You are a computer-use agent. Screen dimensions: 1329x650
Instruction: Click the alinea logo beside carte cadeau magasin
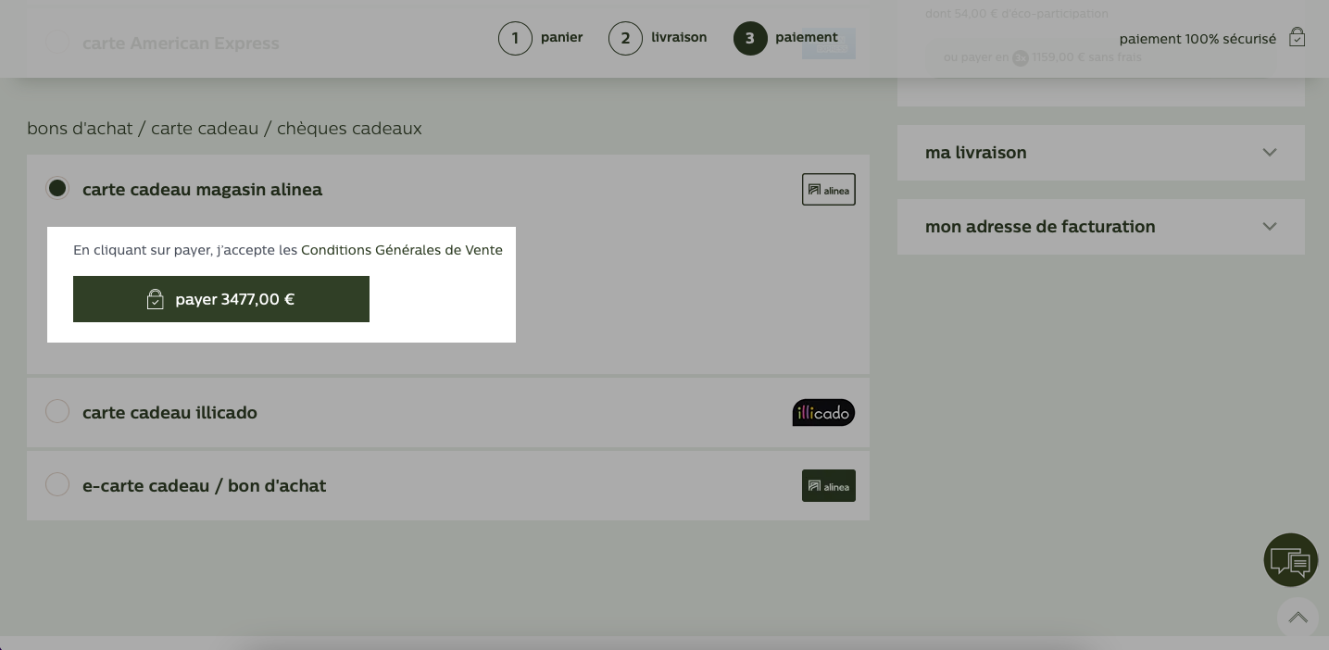point(829,190)
